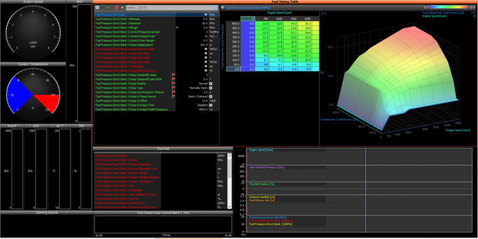Click the 0.5 to 23.0 color scale bar
The width and height of the screenshot is (478, 239).
pos(448,7)
